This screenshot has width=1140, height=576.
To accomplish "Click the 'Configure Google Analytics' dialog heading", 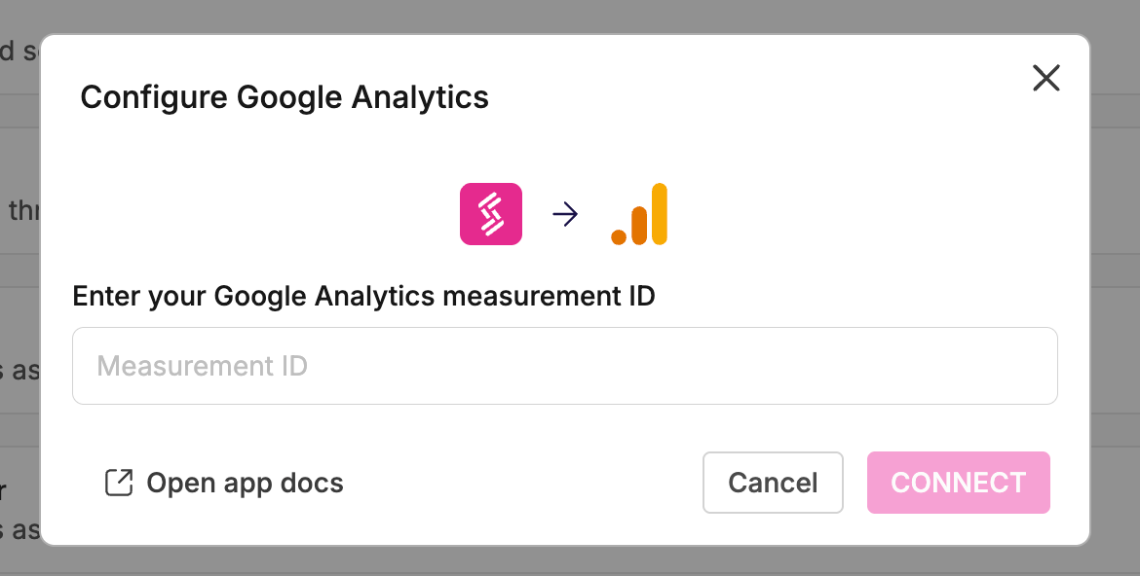I will [x=285, y=97].
